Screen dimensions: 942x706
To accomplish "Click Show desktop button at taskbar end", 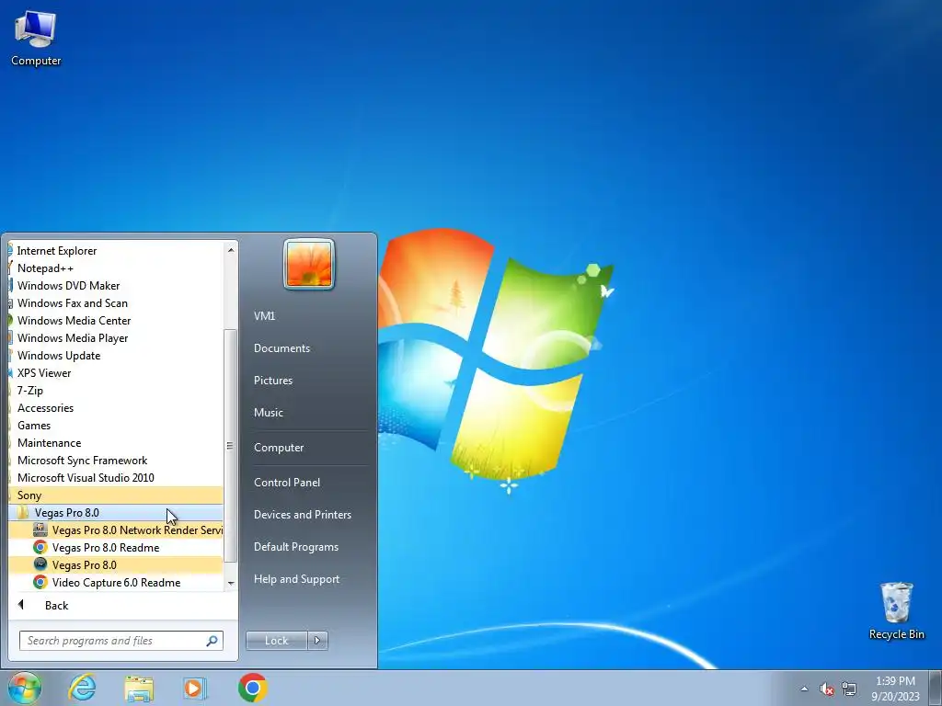I will pyautogui.click(x=936, y=688).
